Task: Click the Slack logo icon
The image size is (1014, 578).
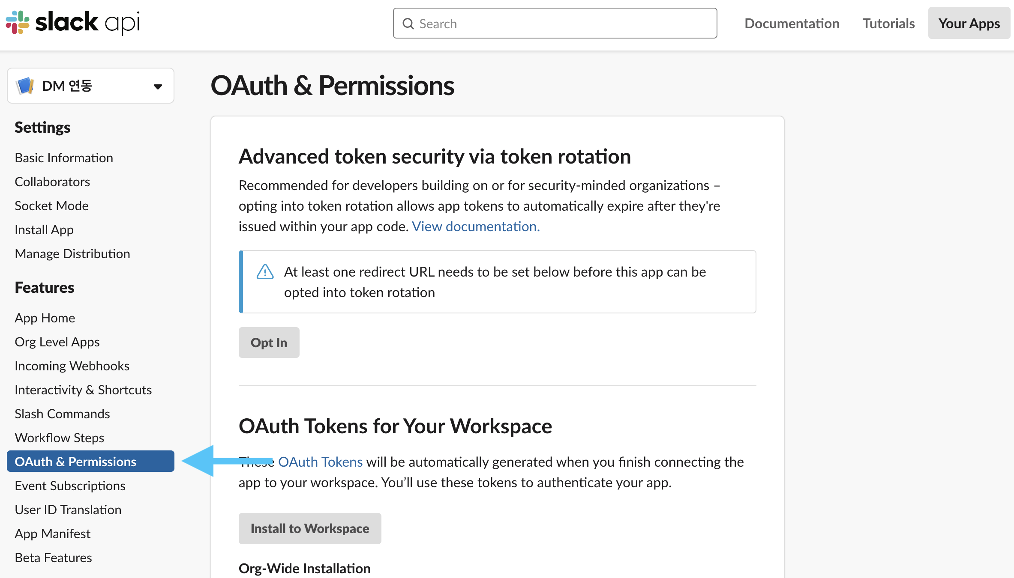Action: click(x=18, y=22)
